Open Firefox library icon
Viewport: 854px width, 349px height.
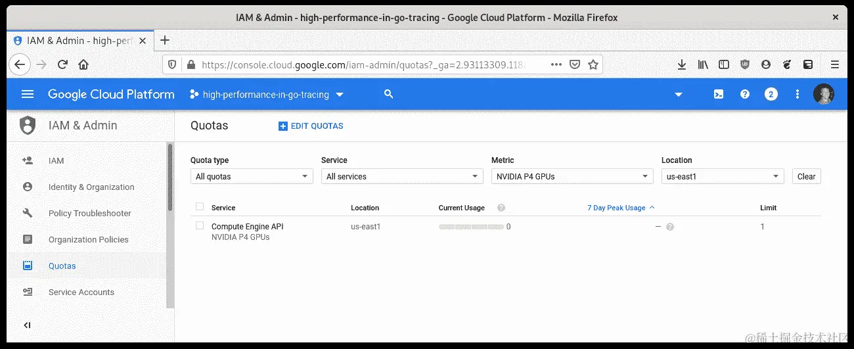(703, 64)
